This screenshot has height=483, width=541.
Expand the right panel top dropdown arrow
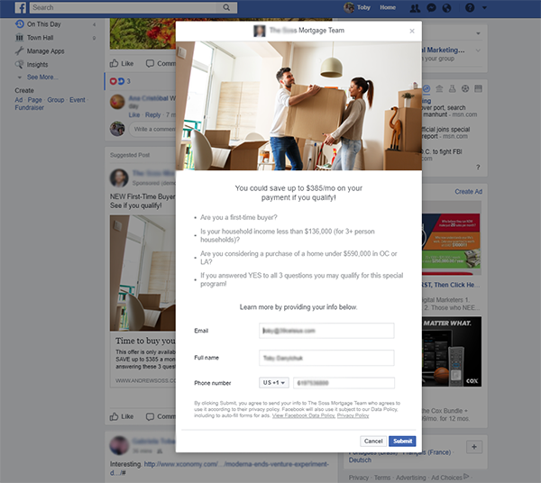coord(478,33)
